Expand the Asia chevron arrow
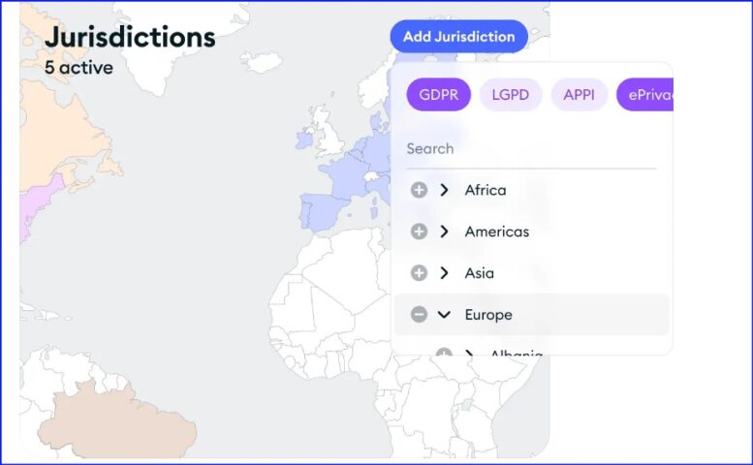Image resolution: width=753 pixels, height=465 pixels. pos(444,273)
